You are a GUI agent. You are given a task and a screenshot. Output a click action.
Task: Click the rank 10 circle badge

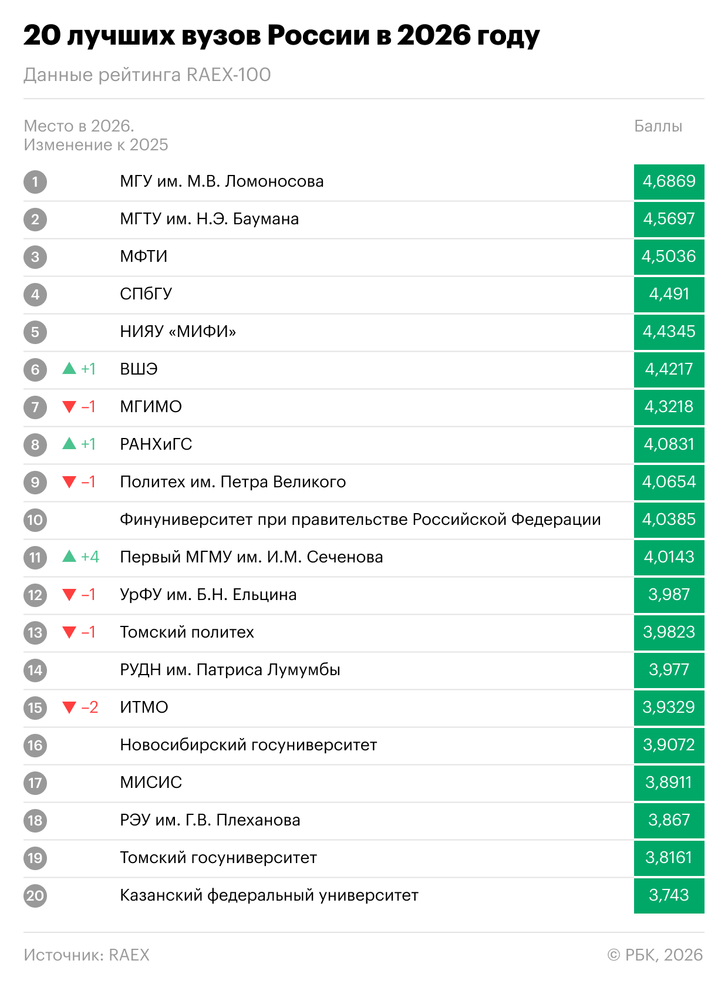pos(35,520)
